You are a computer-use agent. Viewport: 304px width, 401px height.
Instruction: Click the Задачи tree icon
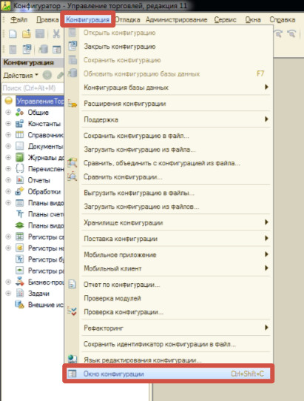[x=20, y=293]
